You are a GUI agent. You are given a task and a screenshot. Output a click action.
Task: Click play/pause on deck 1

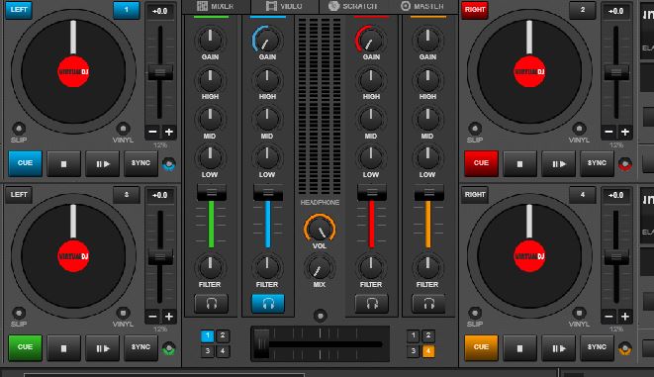tap(103, 163)
